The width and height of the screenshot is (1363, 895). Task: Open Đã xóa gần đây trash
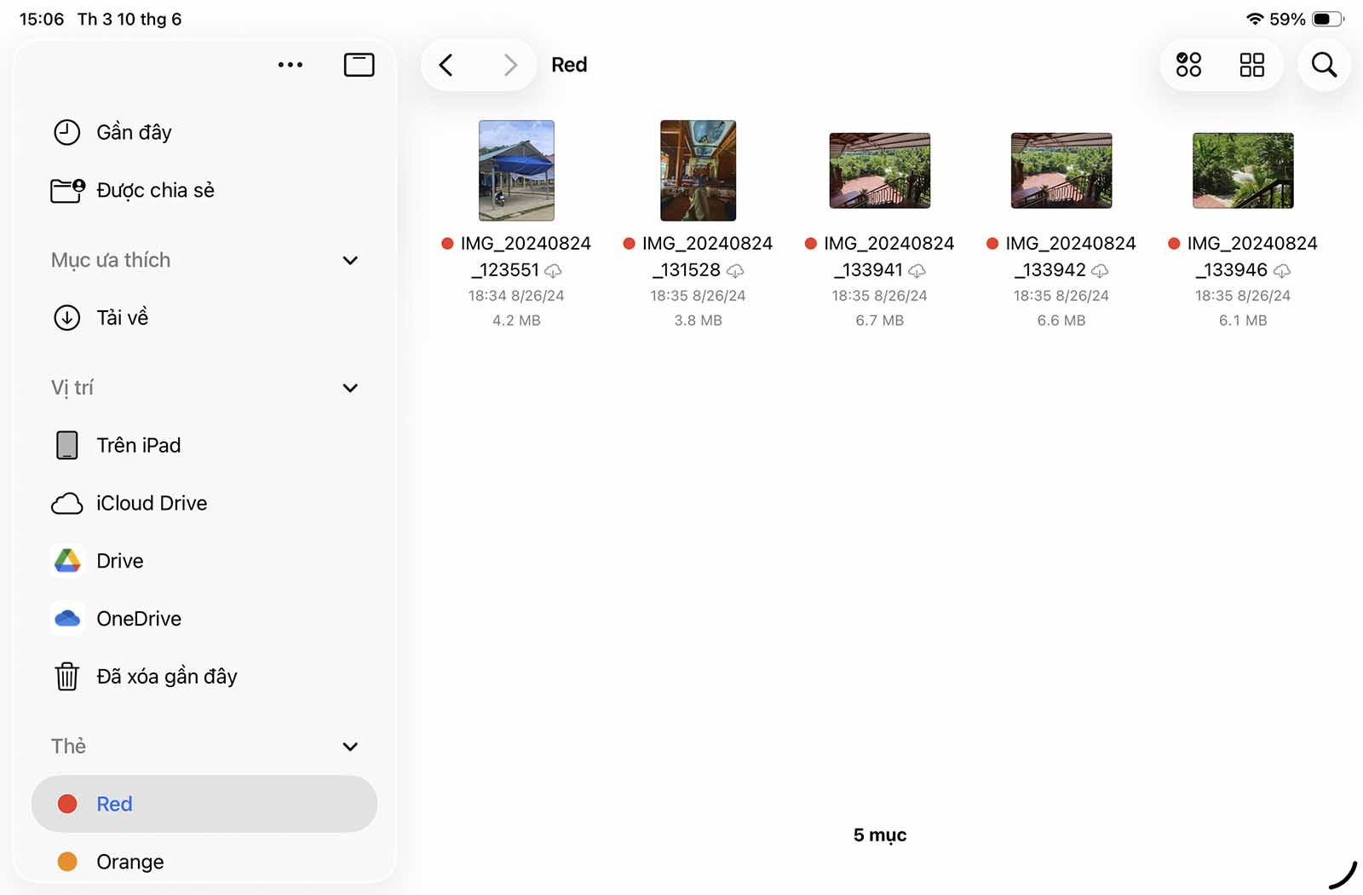(166, 676)
